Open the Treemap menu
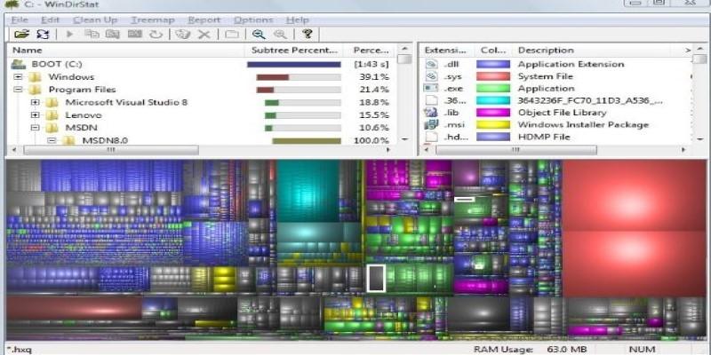This screenshot has height=355, width=711. 151,20
